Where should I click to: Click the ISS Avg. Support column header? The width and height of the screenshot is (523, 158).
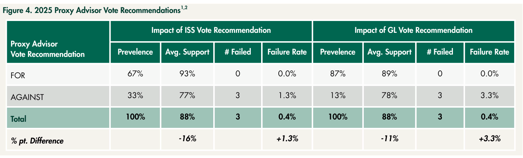(x=187, y=52)
